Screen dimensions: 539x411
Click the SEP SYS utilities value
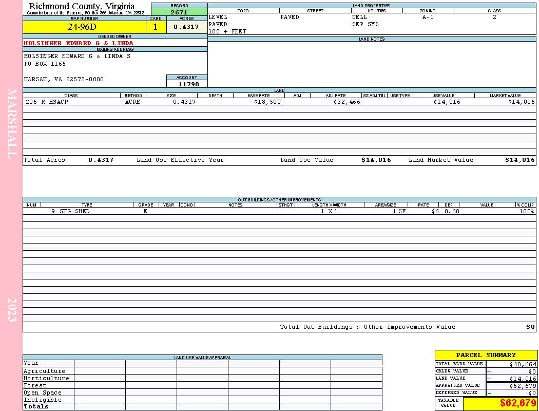pos(365,25)
